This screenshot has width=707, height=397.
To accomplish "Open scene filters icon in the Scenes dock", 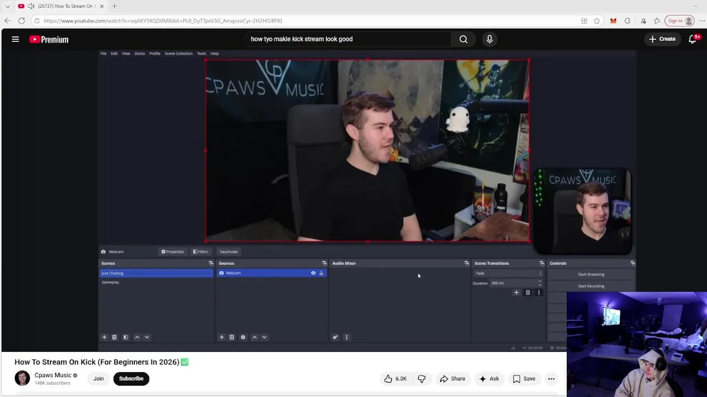I will 125,337.
